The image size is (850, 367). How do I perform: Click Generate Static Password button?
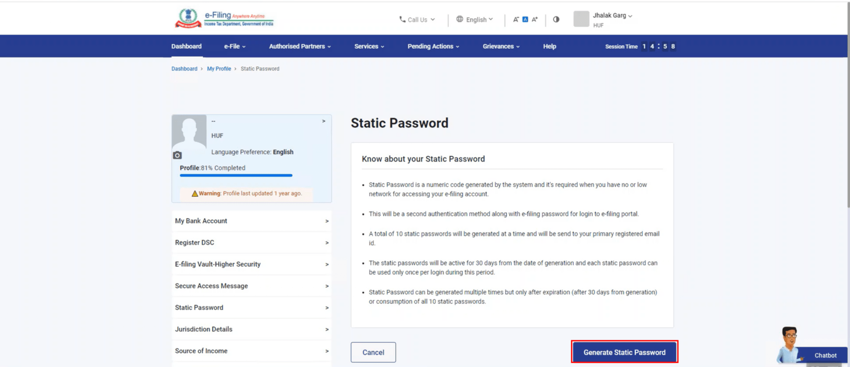click(624, 352)
